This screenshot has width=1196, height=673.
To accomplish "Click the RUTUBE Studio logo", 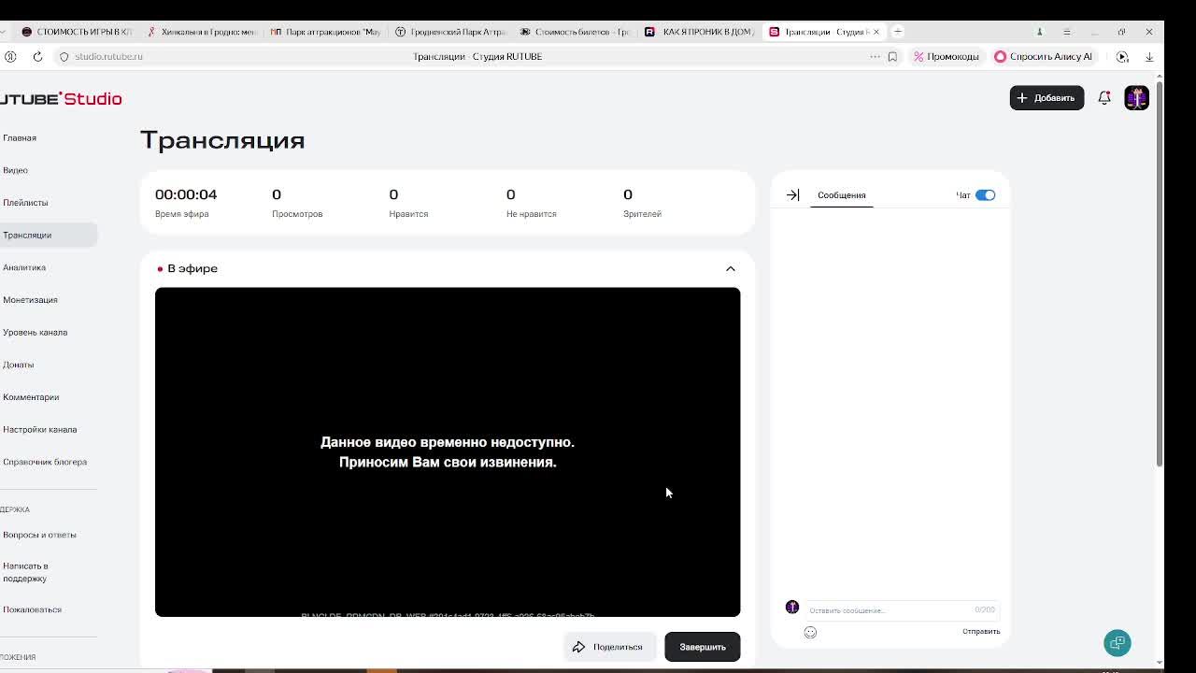I will [x=61, y=98].
